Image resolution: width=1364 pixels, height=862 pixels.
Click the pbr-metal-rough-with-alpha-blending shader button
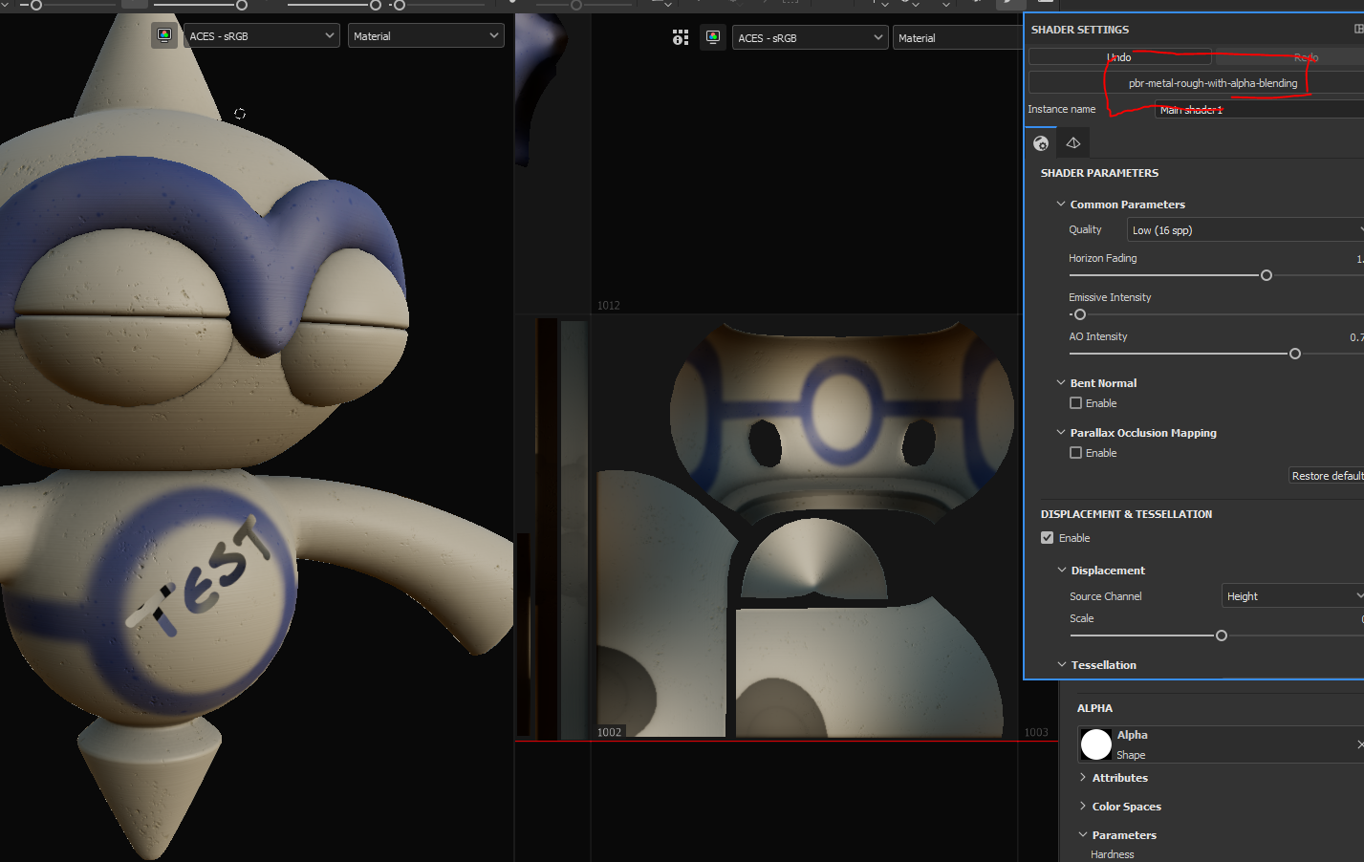(1197, 83)
